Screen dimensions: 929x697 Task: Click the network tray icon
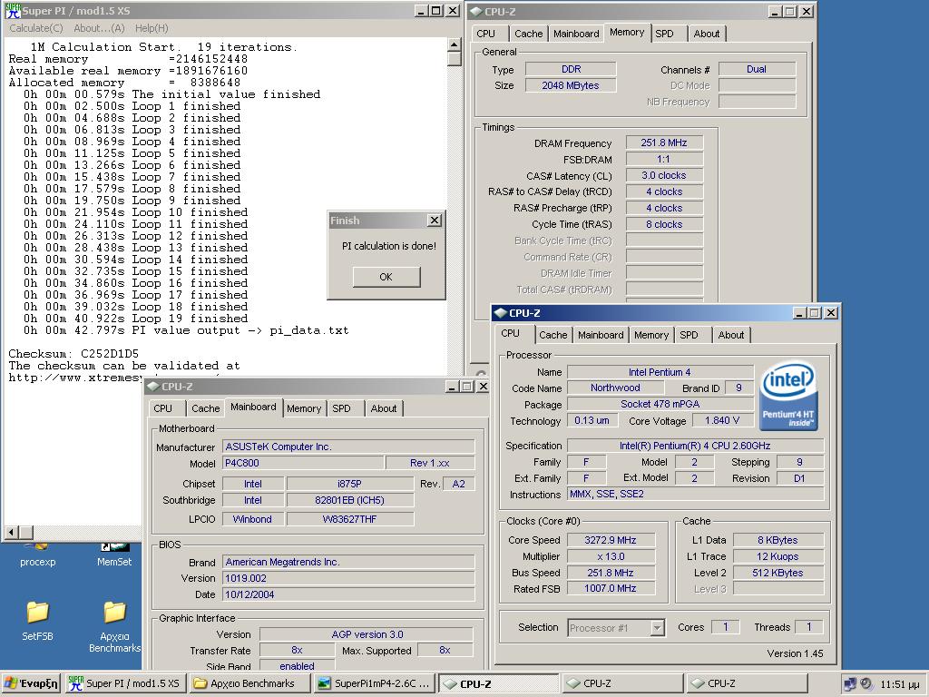click(x=850, y=684)
